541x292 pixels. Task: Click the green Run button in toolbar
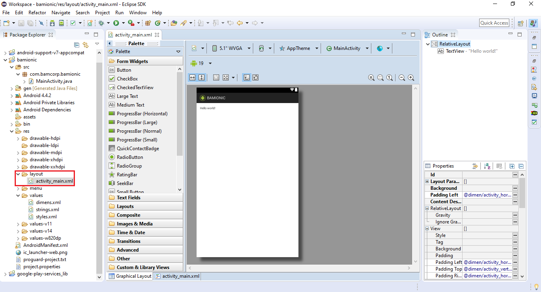116,23
